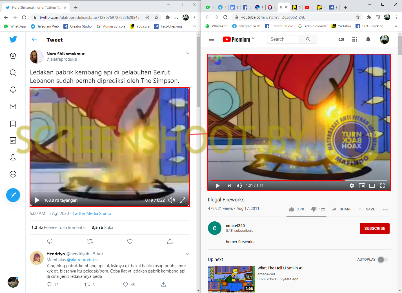Image resolution: width=402 pixels, height=293 pixels.
Task: Expand Twitter video to fullscreen
Action: coord(183,200)
